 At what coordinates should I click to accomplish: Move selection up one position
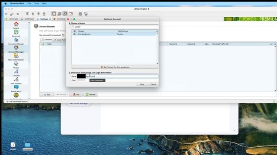click(x=33, y=14)
